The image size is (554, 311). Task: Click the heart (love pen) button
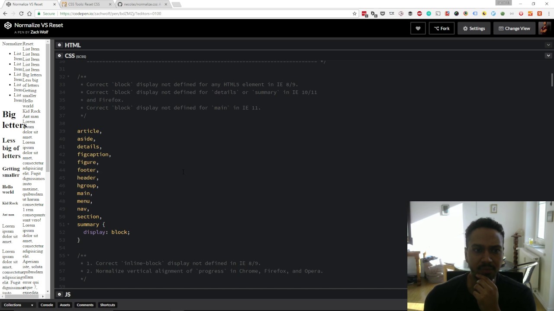click(418, 29)
